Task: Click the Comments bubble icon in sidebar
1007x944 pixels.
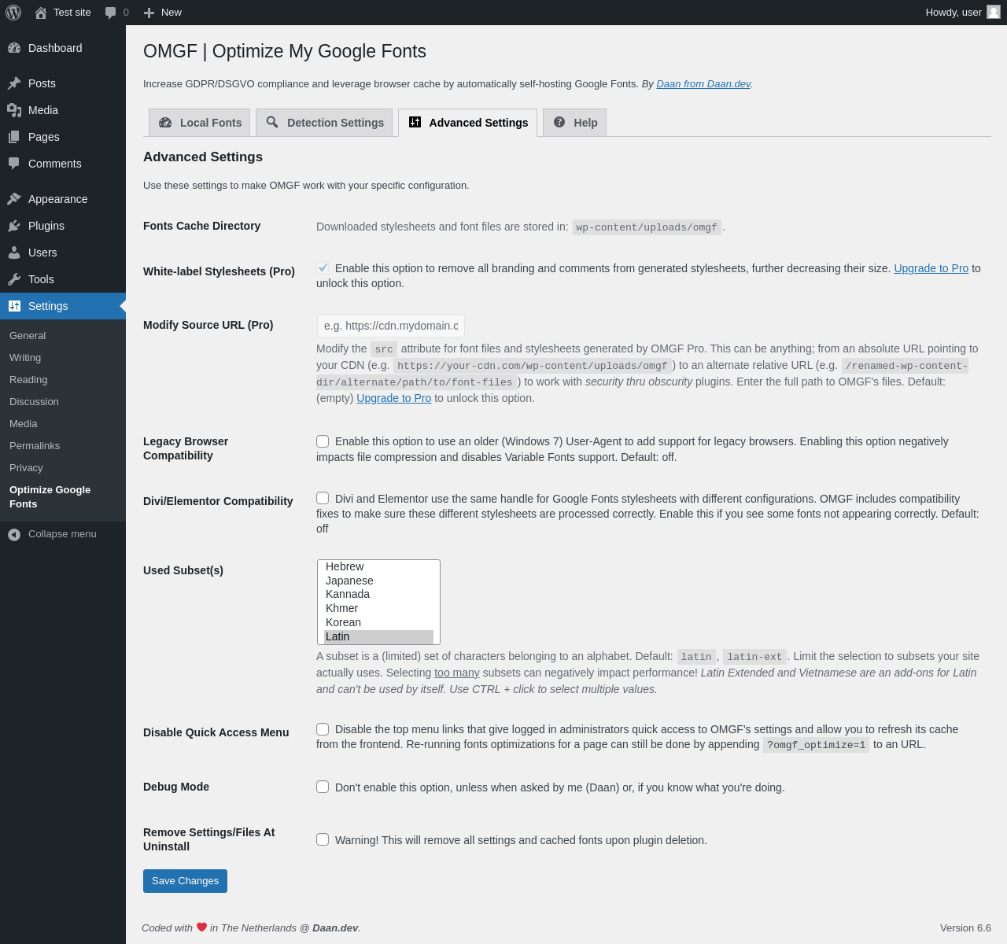Action: tap(14, 164)
